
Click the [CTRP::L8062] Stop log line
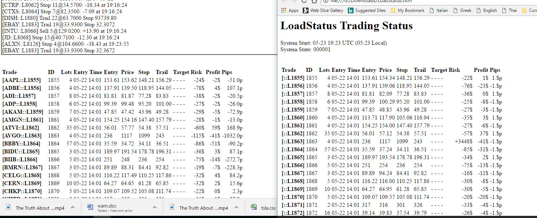coord(65,5)
